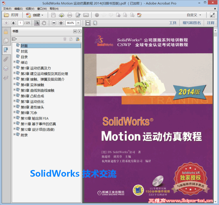Open the 注释 comments pane
The height and width of the screenshot is (205, 219).
(x=211, y=23)
